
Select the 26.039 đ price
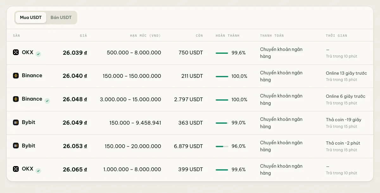75,53
